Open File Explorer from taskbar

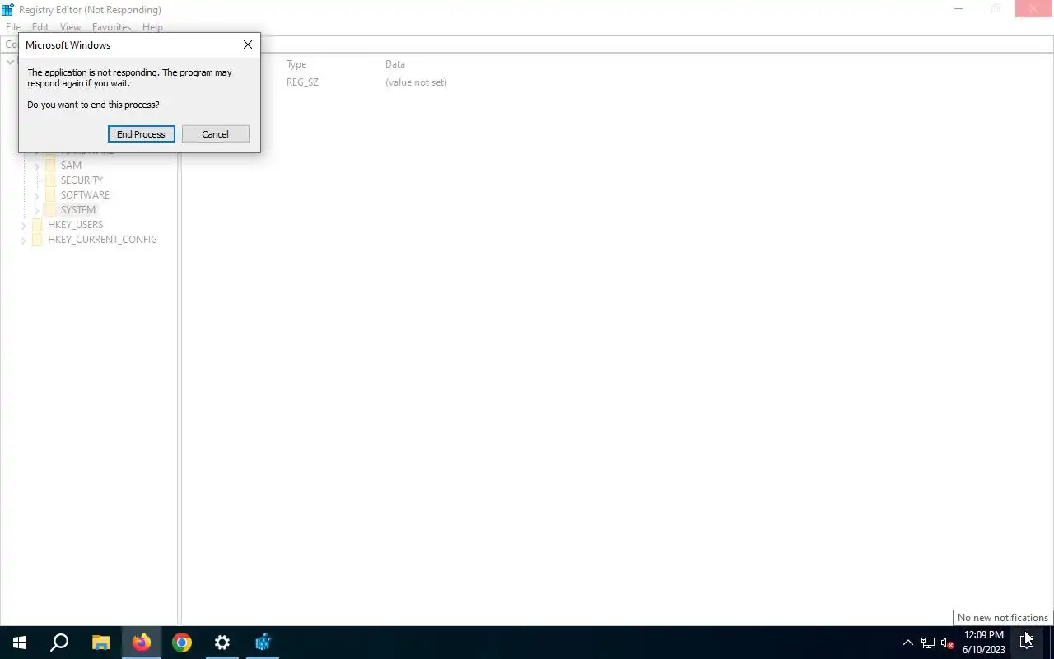click(100, 643)
